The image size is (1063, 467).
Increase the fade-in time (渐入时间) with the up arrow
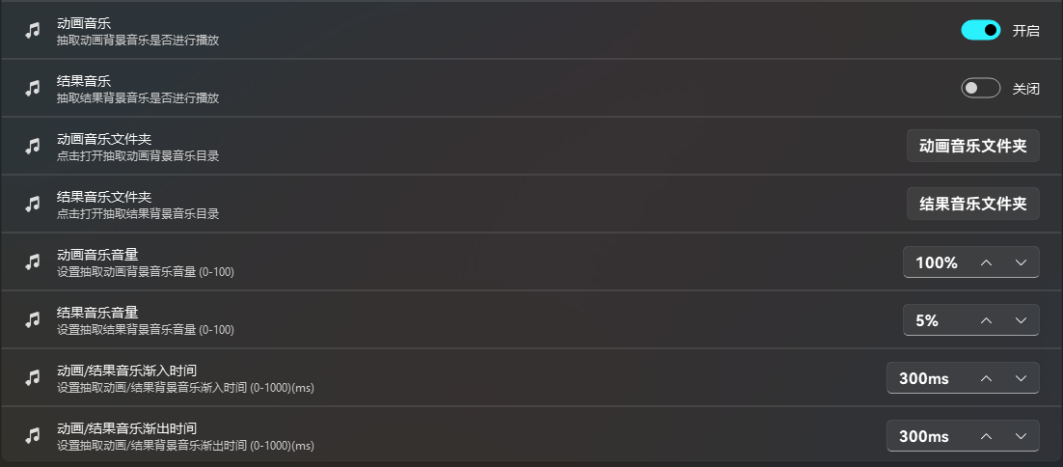[x=987, y=378]
